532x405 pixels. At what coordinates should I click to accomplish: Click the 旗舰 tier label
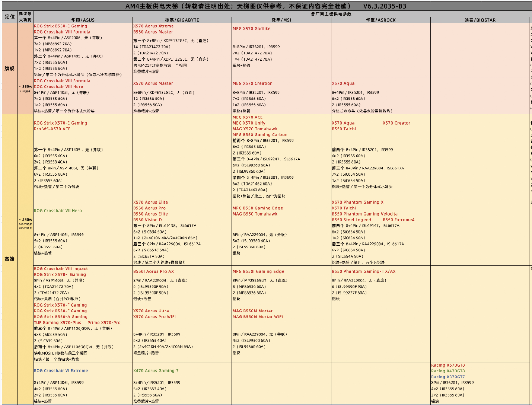coord(9,68)
